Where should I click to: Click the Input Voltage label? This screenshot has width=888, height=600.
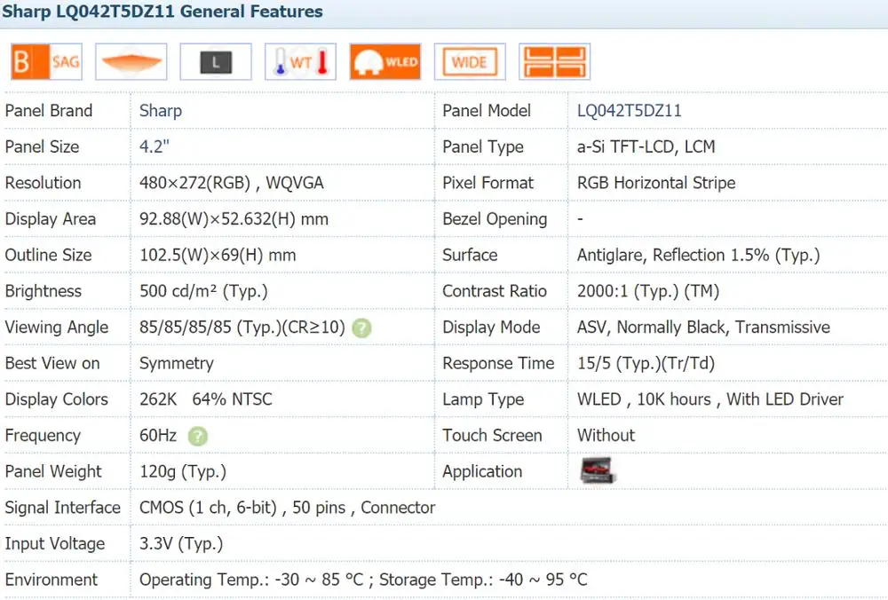[55, 544]
